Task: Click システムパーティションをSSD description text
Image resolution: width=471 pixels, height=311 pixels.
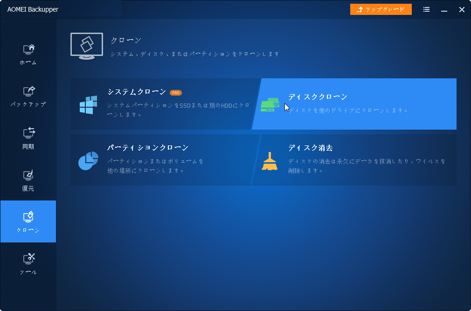Action: tap(179, 110)
